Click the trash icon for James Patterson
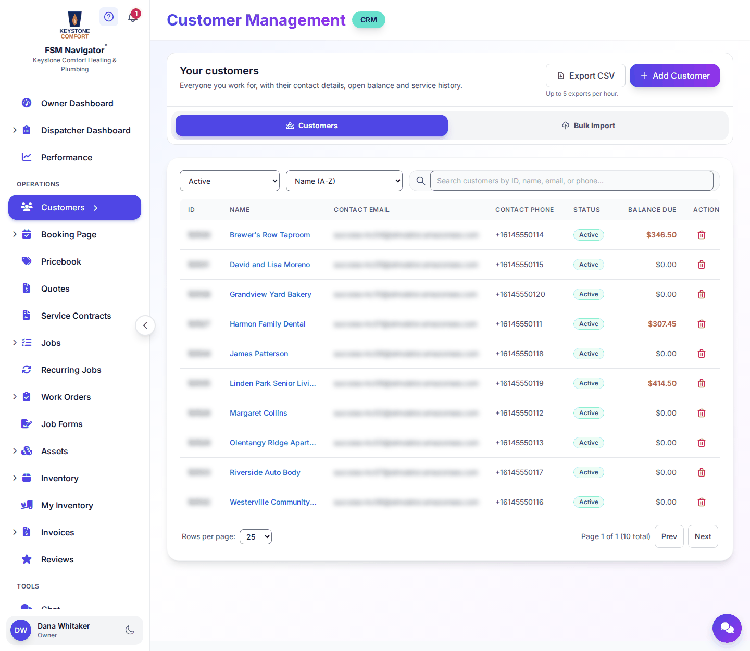This screenshot has width=750, height=651. [x=702, y=354]
